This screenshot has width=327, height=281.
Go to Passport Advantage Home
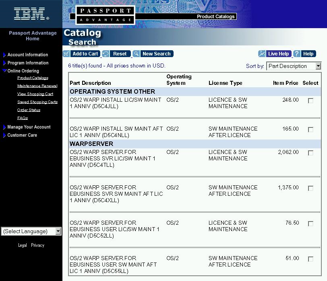click(x=33, y=36)
